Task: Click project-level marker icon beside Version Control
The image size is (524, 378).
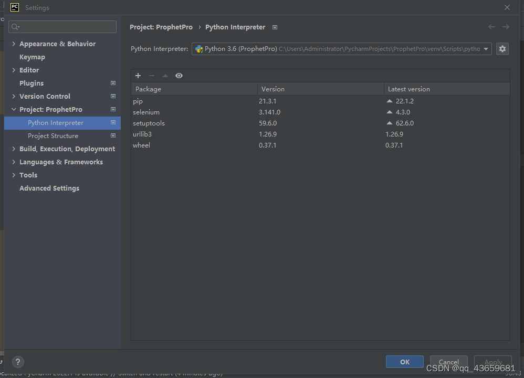Action: pyautogui.click(x=113, y=96)
